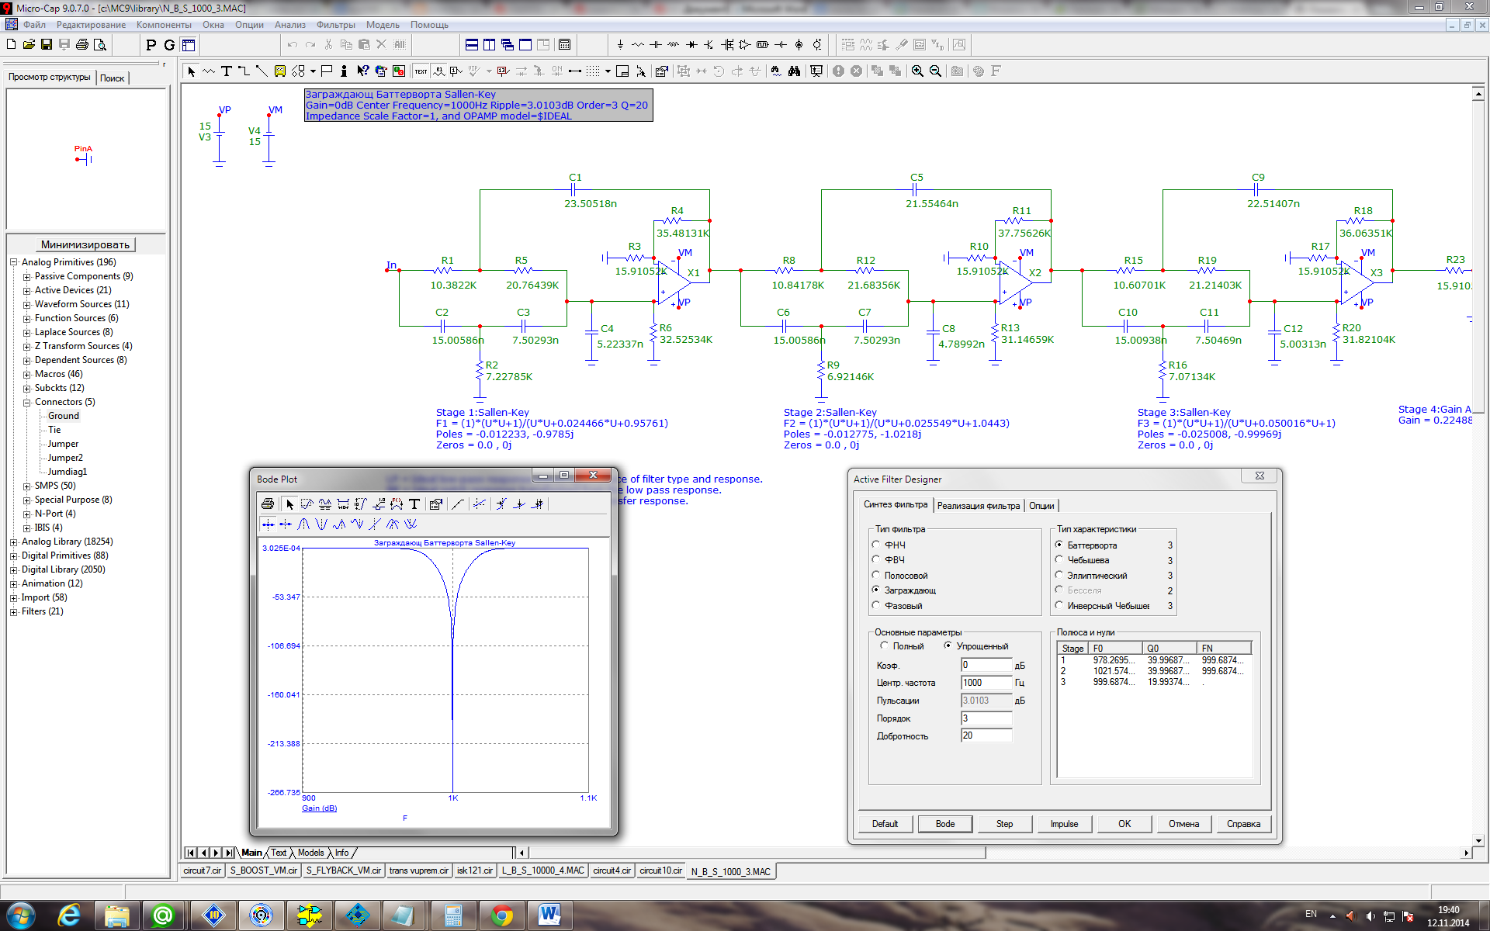
Task: Click the G toolbar button
Action: (x=169, y=45)
